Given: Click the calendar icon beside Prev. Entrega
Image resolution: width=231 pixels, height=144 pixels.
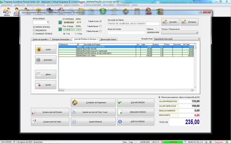Looking at the screenshot, I should pos(60,29).
